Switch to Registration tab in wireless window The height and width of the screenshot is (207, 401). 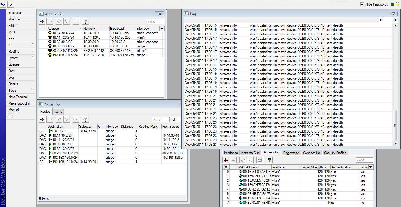(291, 153)
